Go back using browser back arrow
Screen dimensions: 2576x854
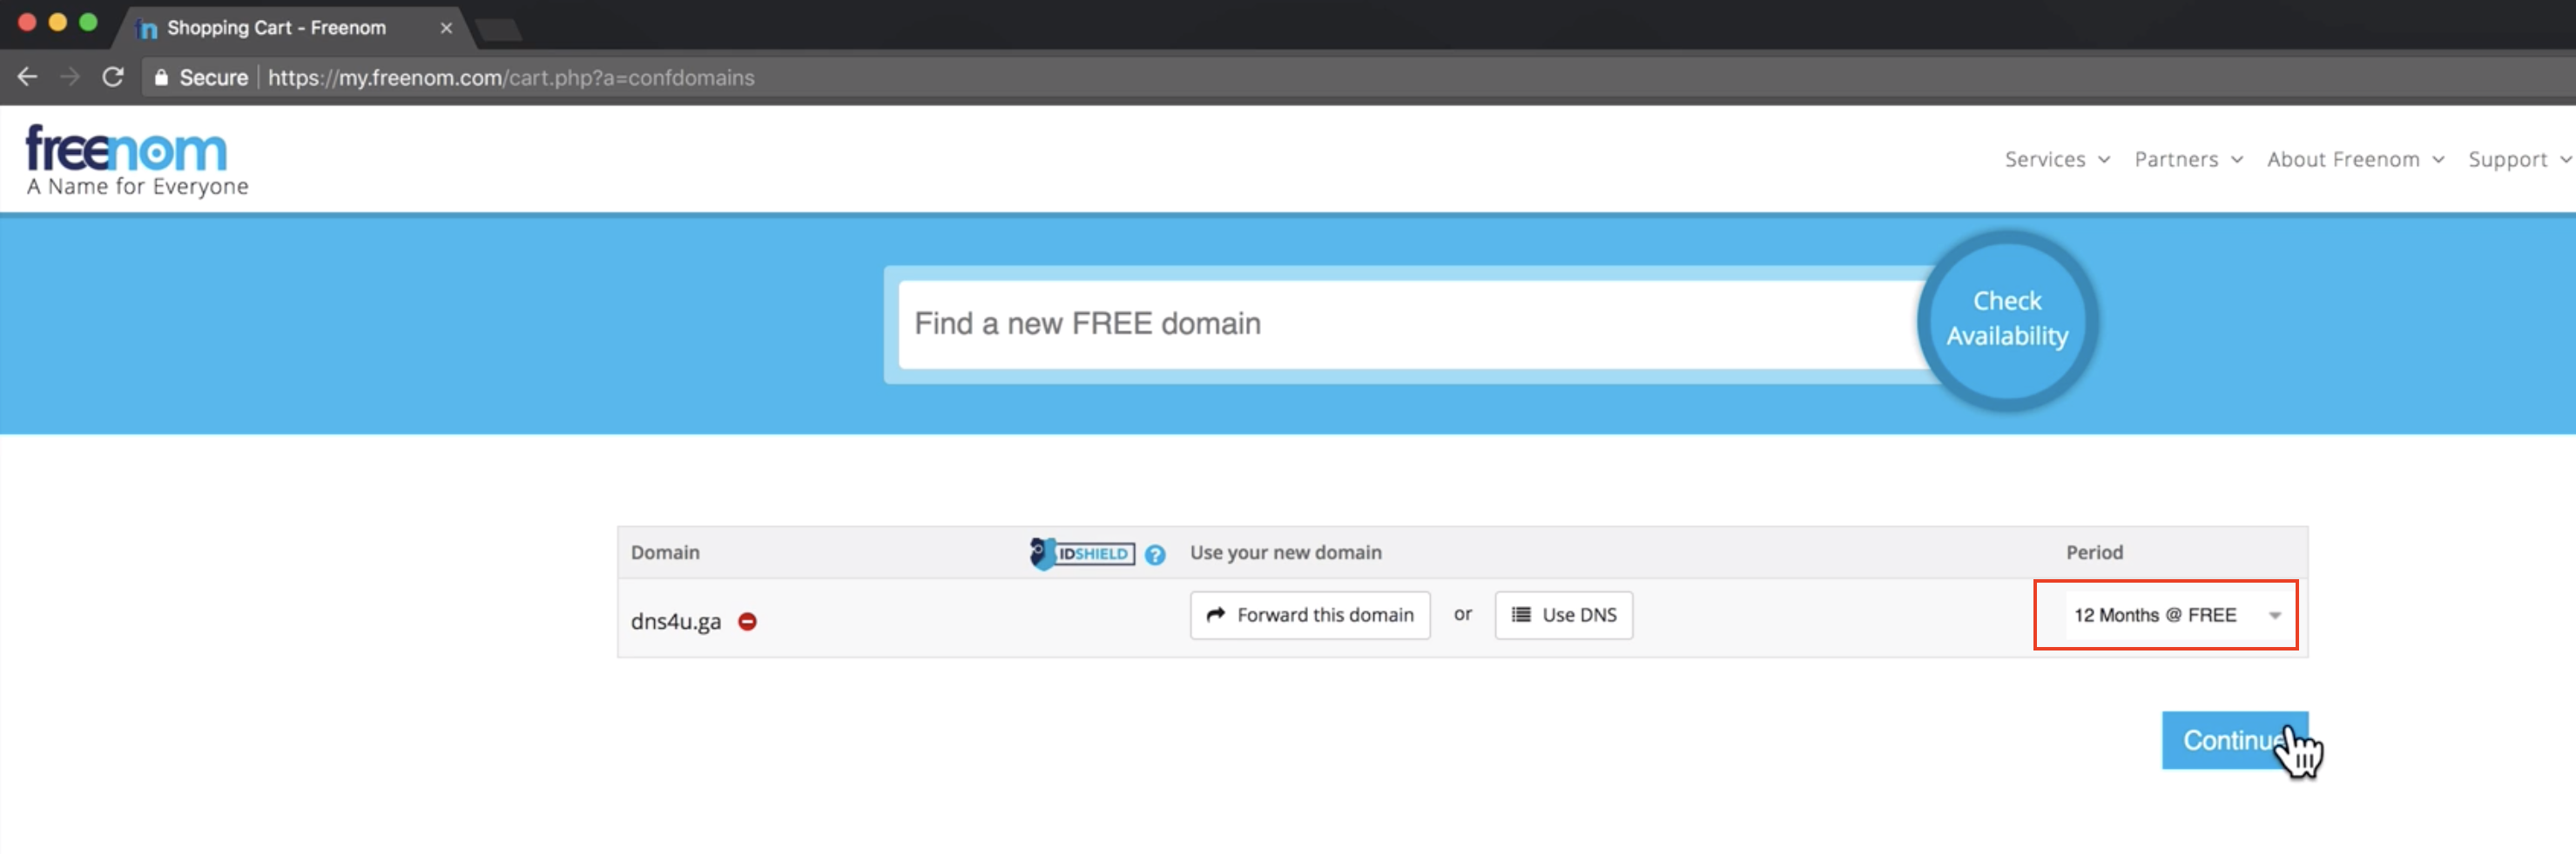pyautogui.click(x=27, y=77)
